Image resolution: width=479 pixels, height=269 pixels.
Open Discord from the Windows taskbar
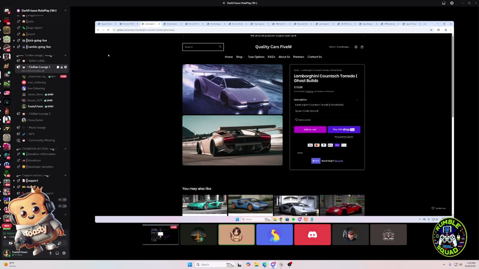tap(273, 265)
